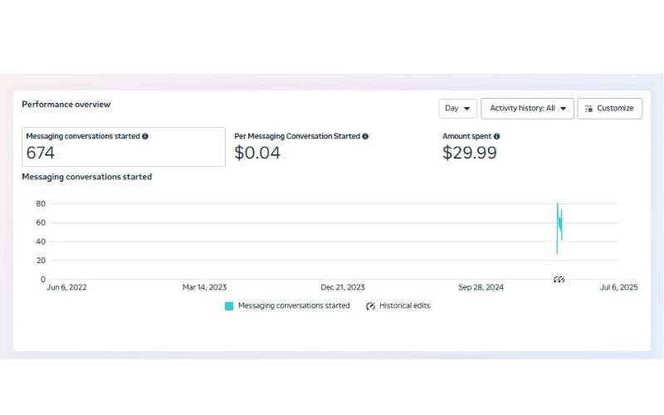
Task: Toggle Messaging conversations started legend label
Action: pyautogui.click(x=294, y=305)
